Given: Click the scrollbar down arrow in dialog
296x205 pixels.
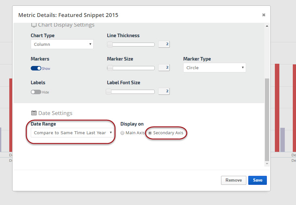Looking at the screenshot, I should 267,164.
